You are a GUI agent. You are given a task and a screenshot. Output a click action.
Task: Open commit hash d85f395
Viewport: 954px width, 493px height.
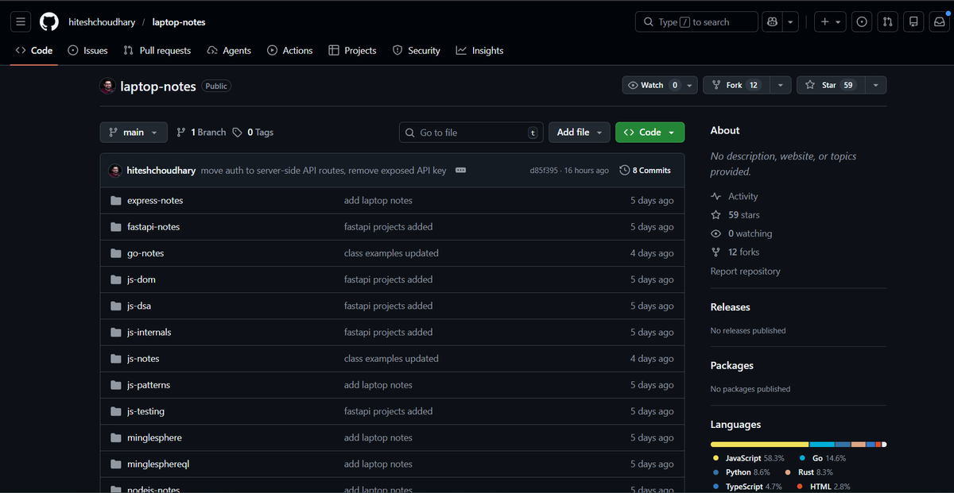(544, 171)
